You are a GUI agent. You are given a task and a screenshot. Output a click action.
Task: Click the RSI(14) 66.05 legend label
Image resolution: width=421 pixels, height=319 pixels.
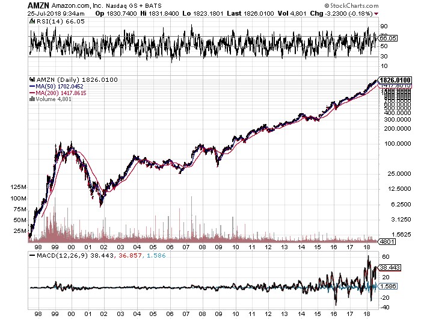click(x=60, y=22)
